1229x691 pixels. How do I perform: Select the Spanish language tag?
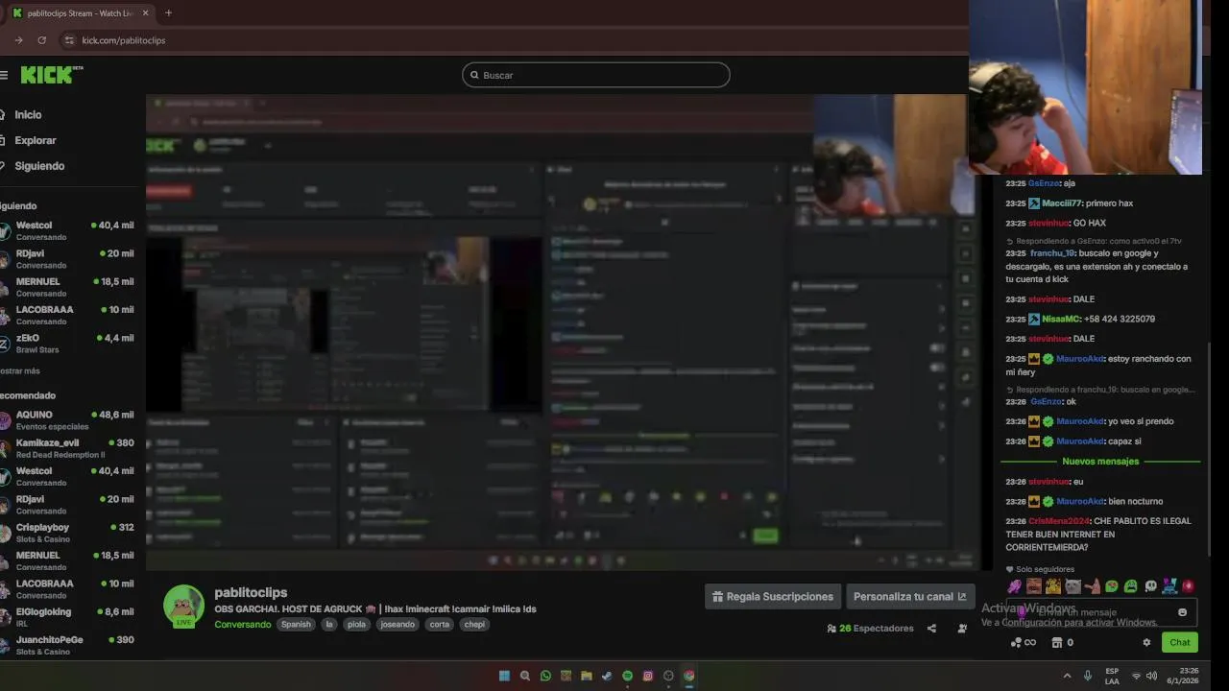[296, 624]
